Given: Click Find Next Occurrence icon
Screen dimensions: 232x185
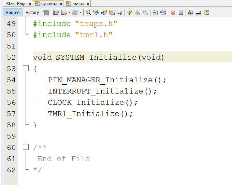Looking at the screenshot, I should coord(104,13).
